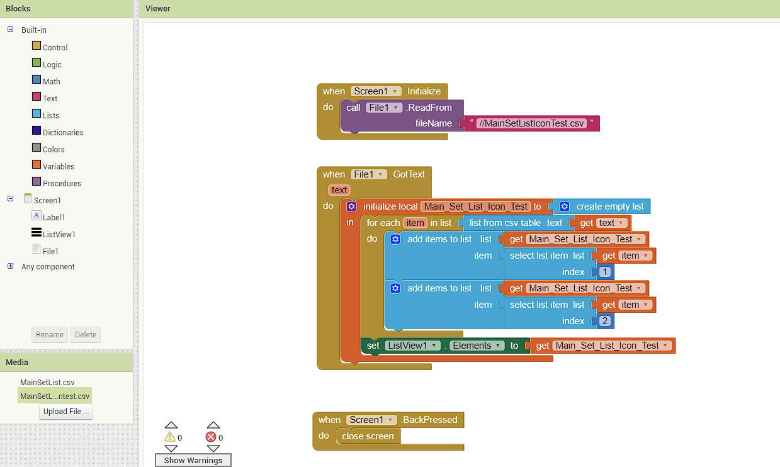Image resolution: width=780 pixels, height=467 pixels.
Task: Click the yellow warning triangle icon
Action: [x=169, y=437]
